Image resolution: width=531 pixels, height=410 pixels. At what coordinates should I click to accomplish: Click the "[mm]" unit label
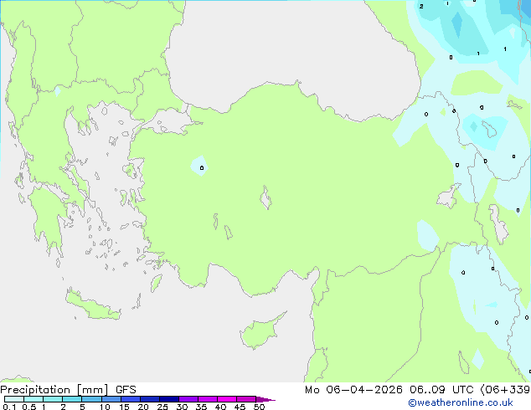point(93,390)
